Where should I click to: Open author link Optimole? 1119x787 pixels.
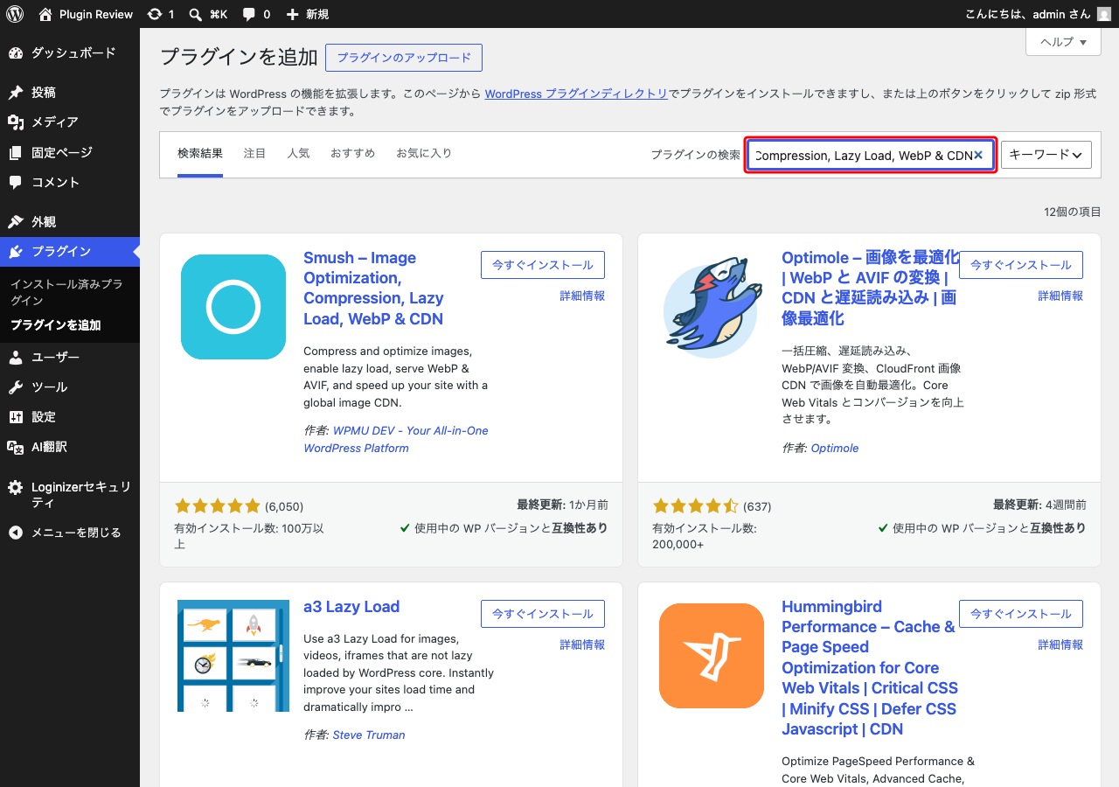pyautogui.click(x=835, y=449)
